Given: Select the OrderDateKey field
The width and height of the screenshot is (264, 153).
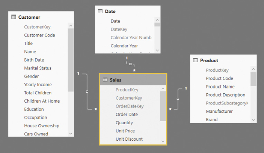Looking at the screenshot, I should (x=130, y=106).
